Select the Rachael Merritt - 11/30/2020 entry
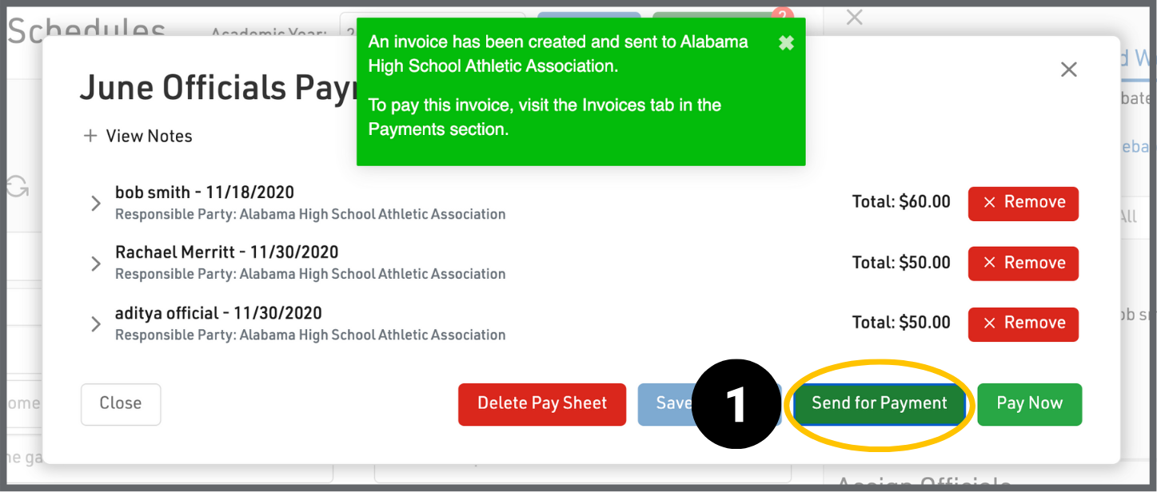1157x492 pixels. click(x=226, y=252)
